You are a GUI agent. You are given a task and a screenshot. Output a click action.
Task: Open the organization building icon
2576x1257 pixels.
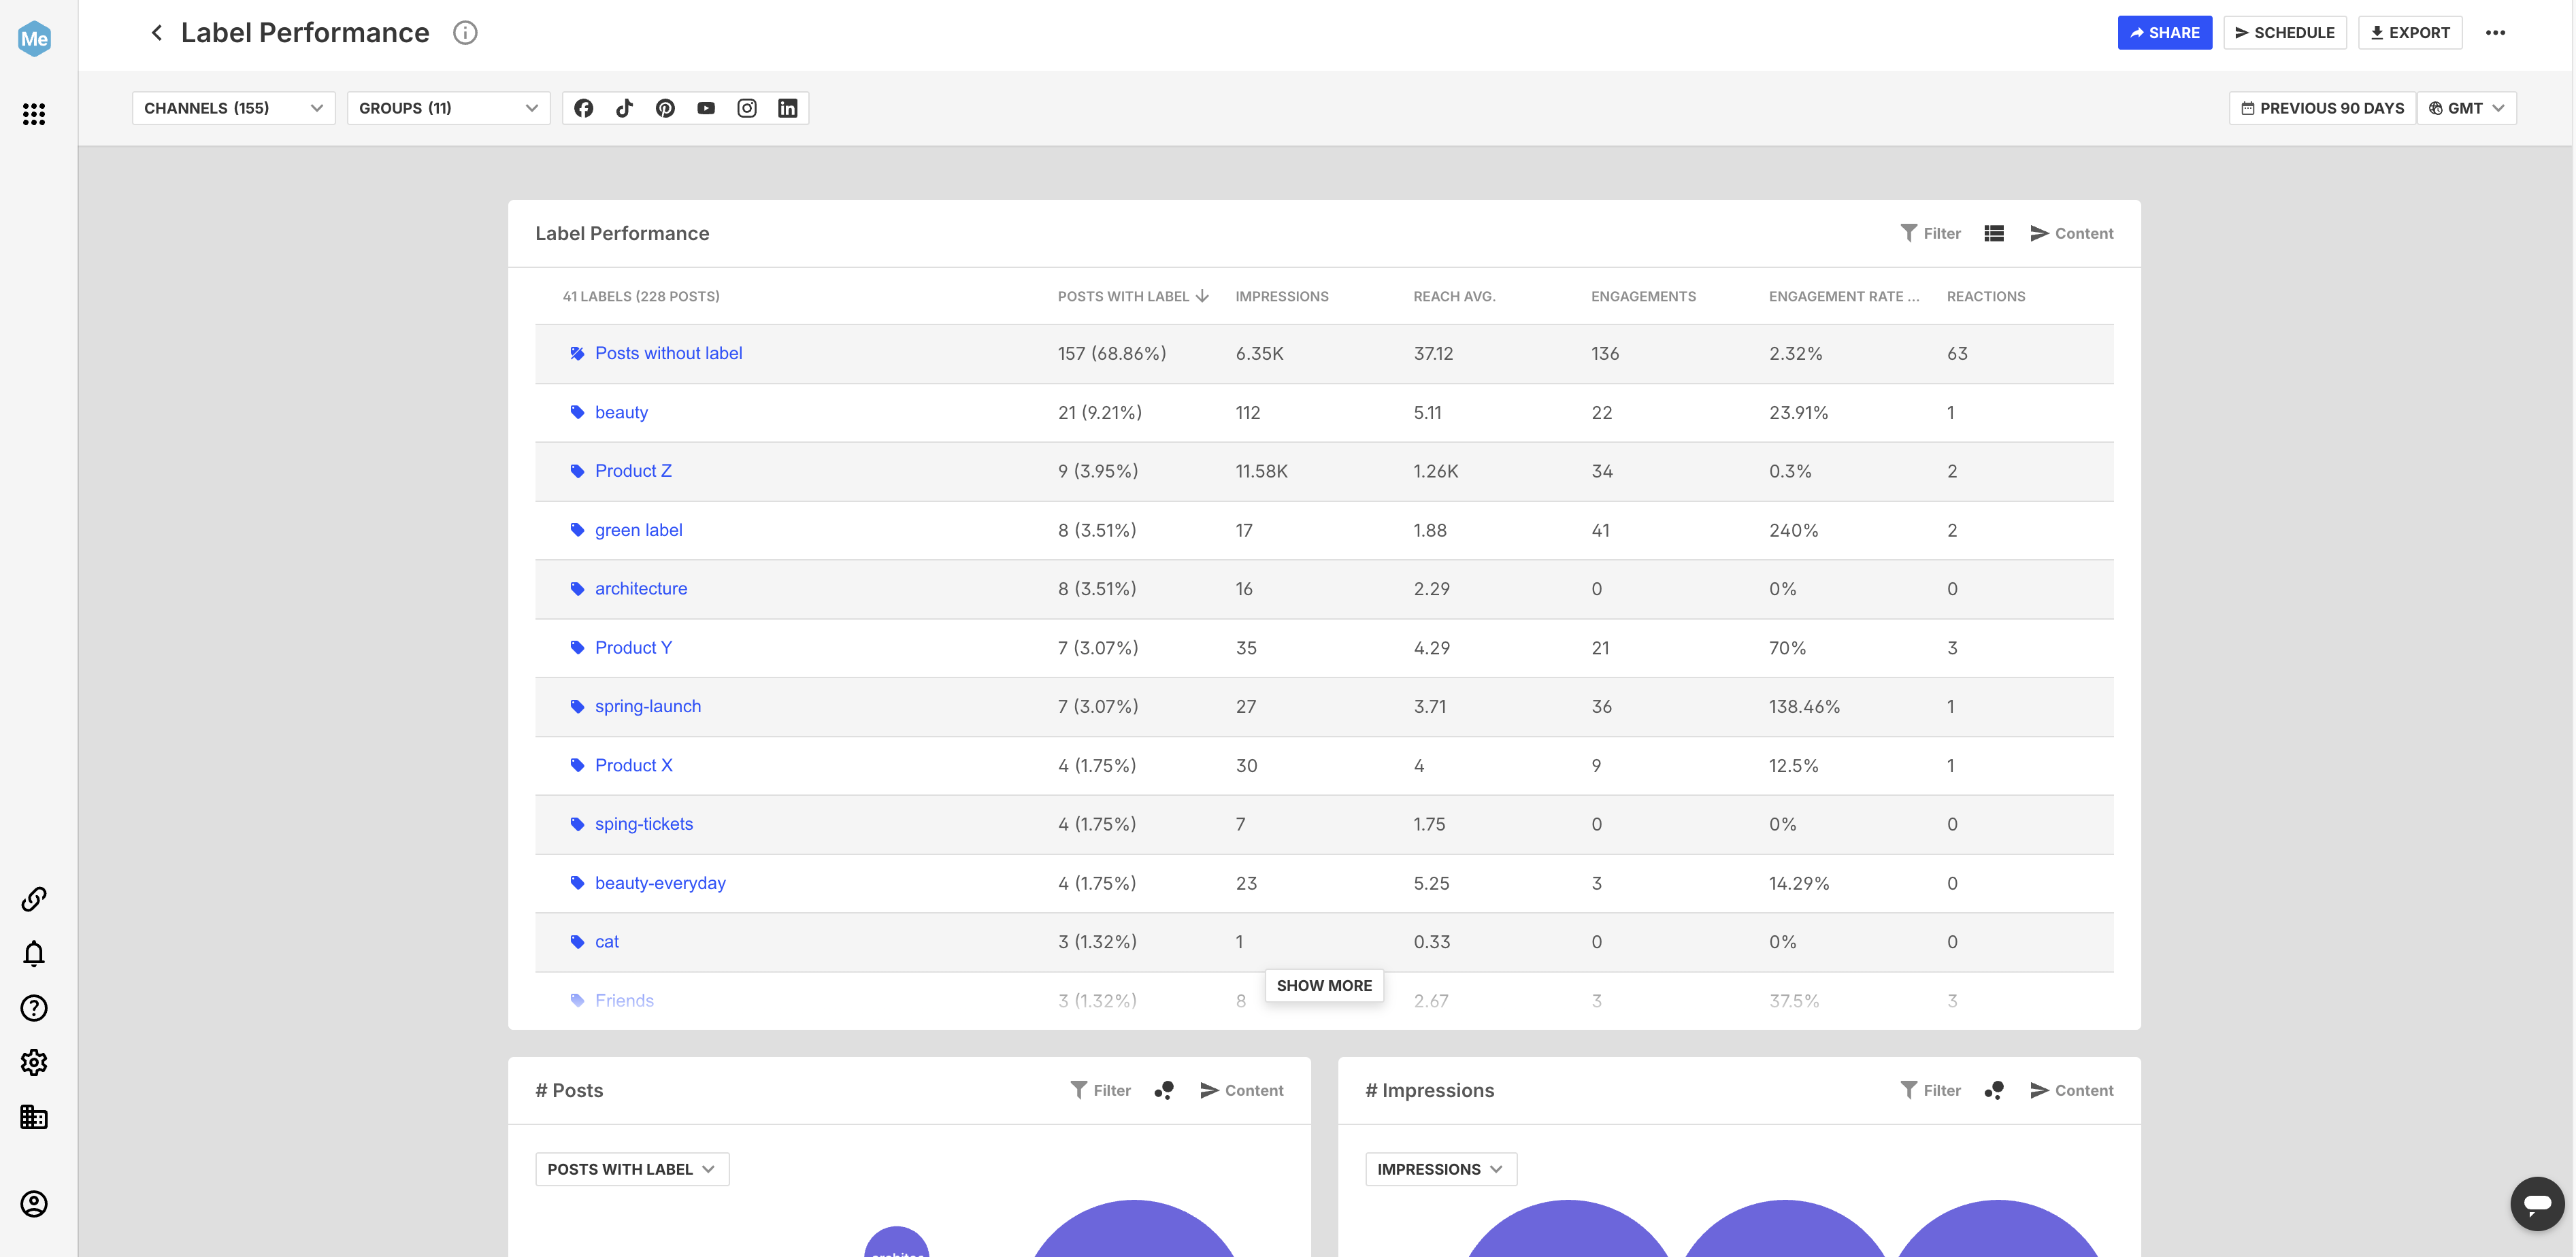point(34,1117)
